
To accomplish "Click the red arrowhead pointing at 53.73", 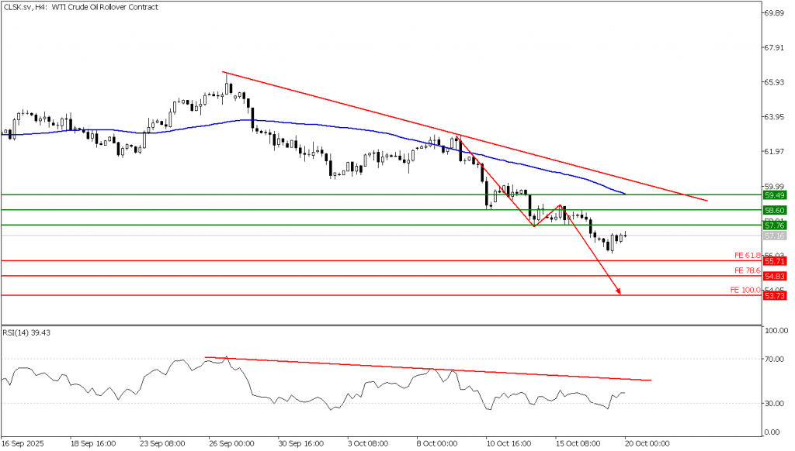I will click(x=619, y=292).
